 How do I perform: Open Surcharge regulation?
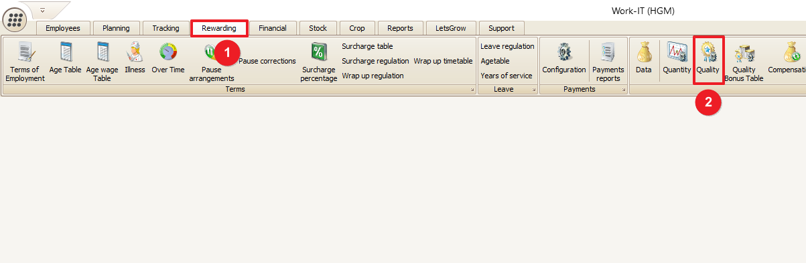(375, 61)
